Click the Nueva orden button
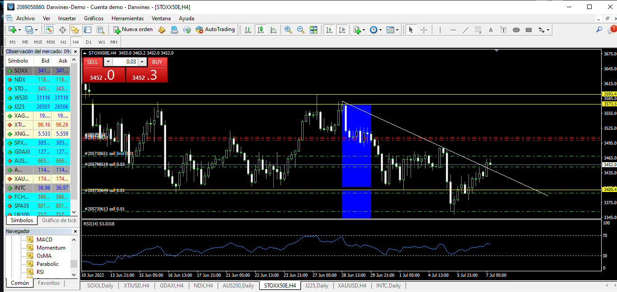The width and height of the screenshot is (617, 292). 133,30
